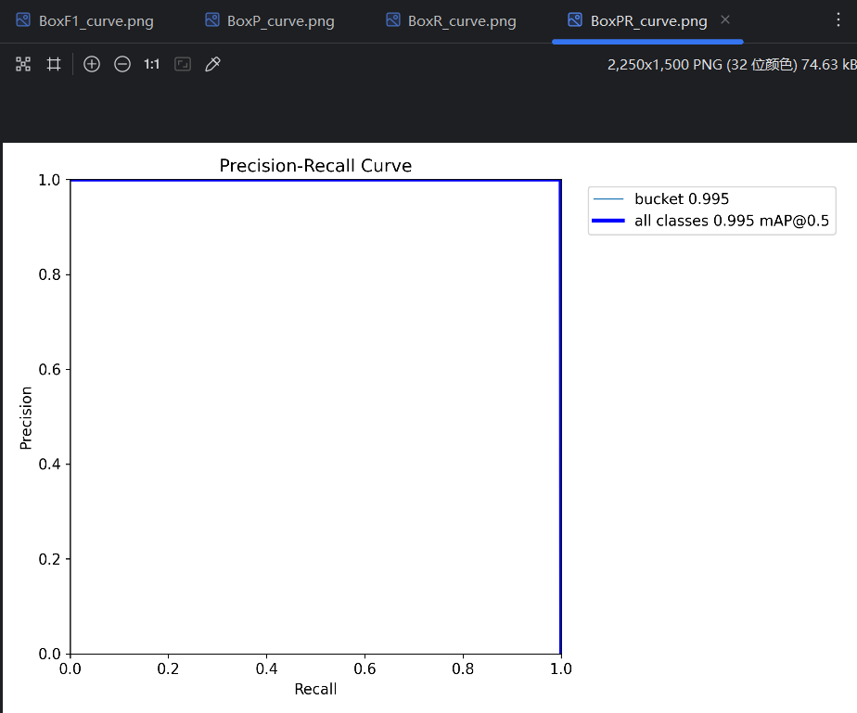Set the image to actual size 1:1

pos(151,65)
